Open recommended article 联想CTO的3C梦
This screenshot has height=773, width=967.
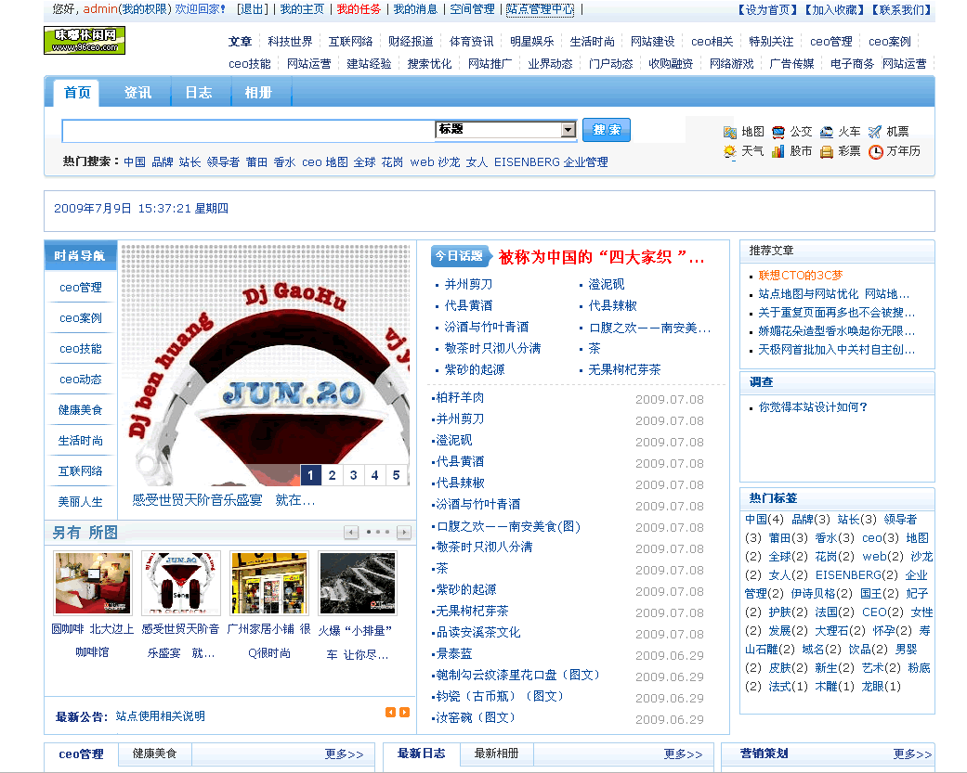pyautogui.click(x=801, y=276)
